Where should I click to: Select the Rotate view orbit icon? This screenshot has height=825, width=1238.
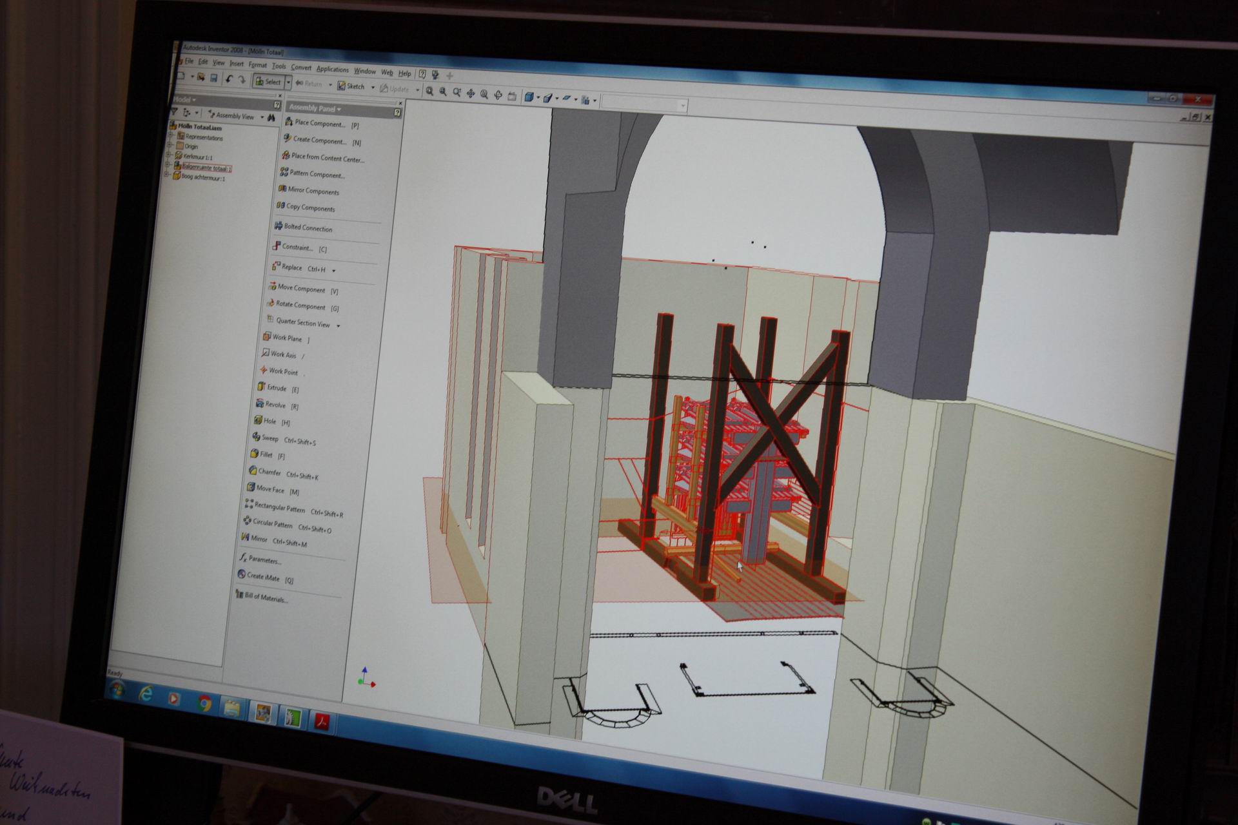(498, 95)
